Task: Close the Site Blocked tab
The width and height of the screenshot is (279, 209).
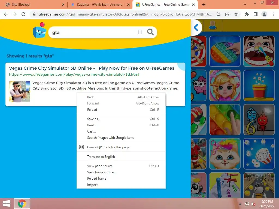Action: 63,5
